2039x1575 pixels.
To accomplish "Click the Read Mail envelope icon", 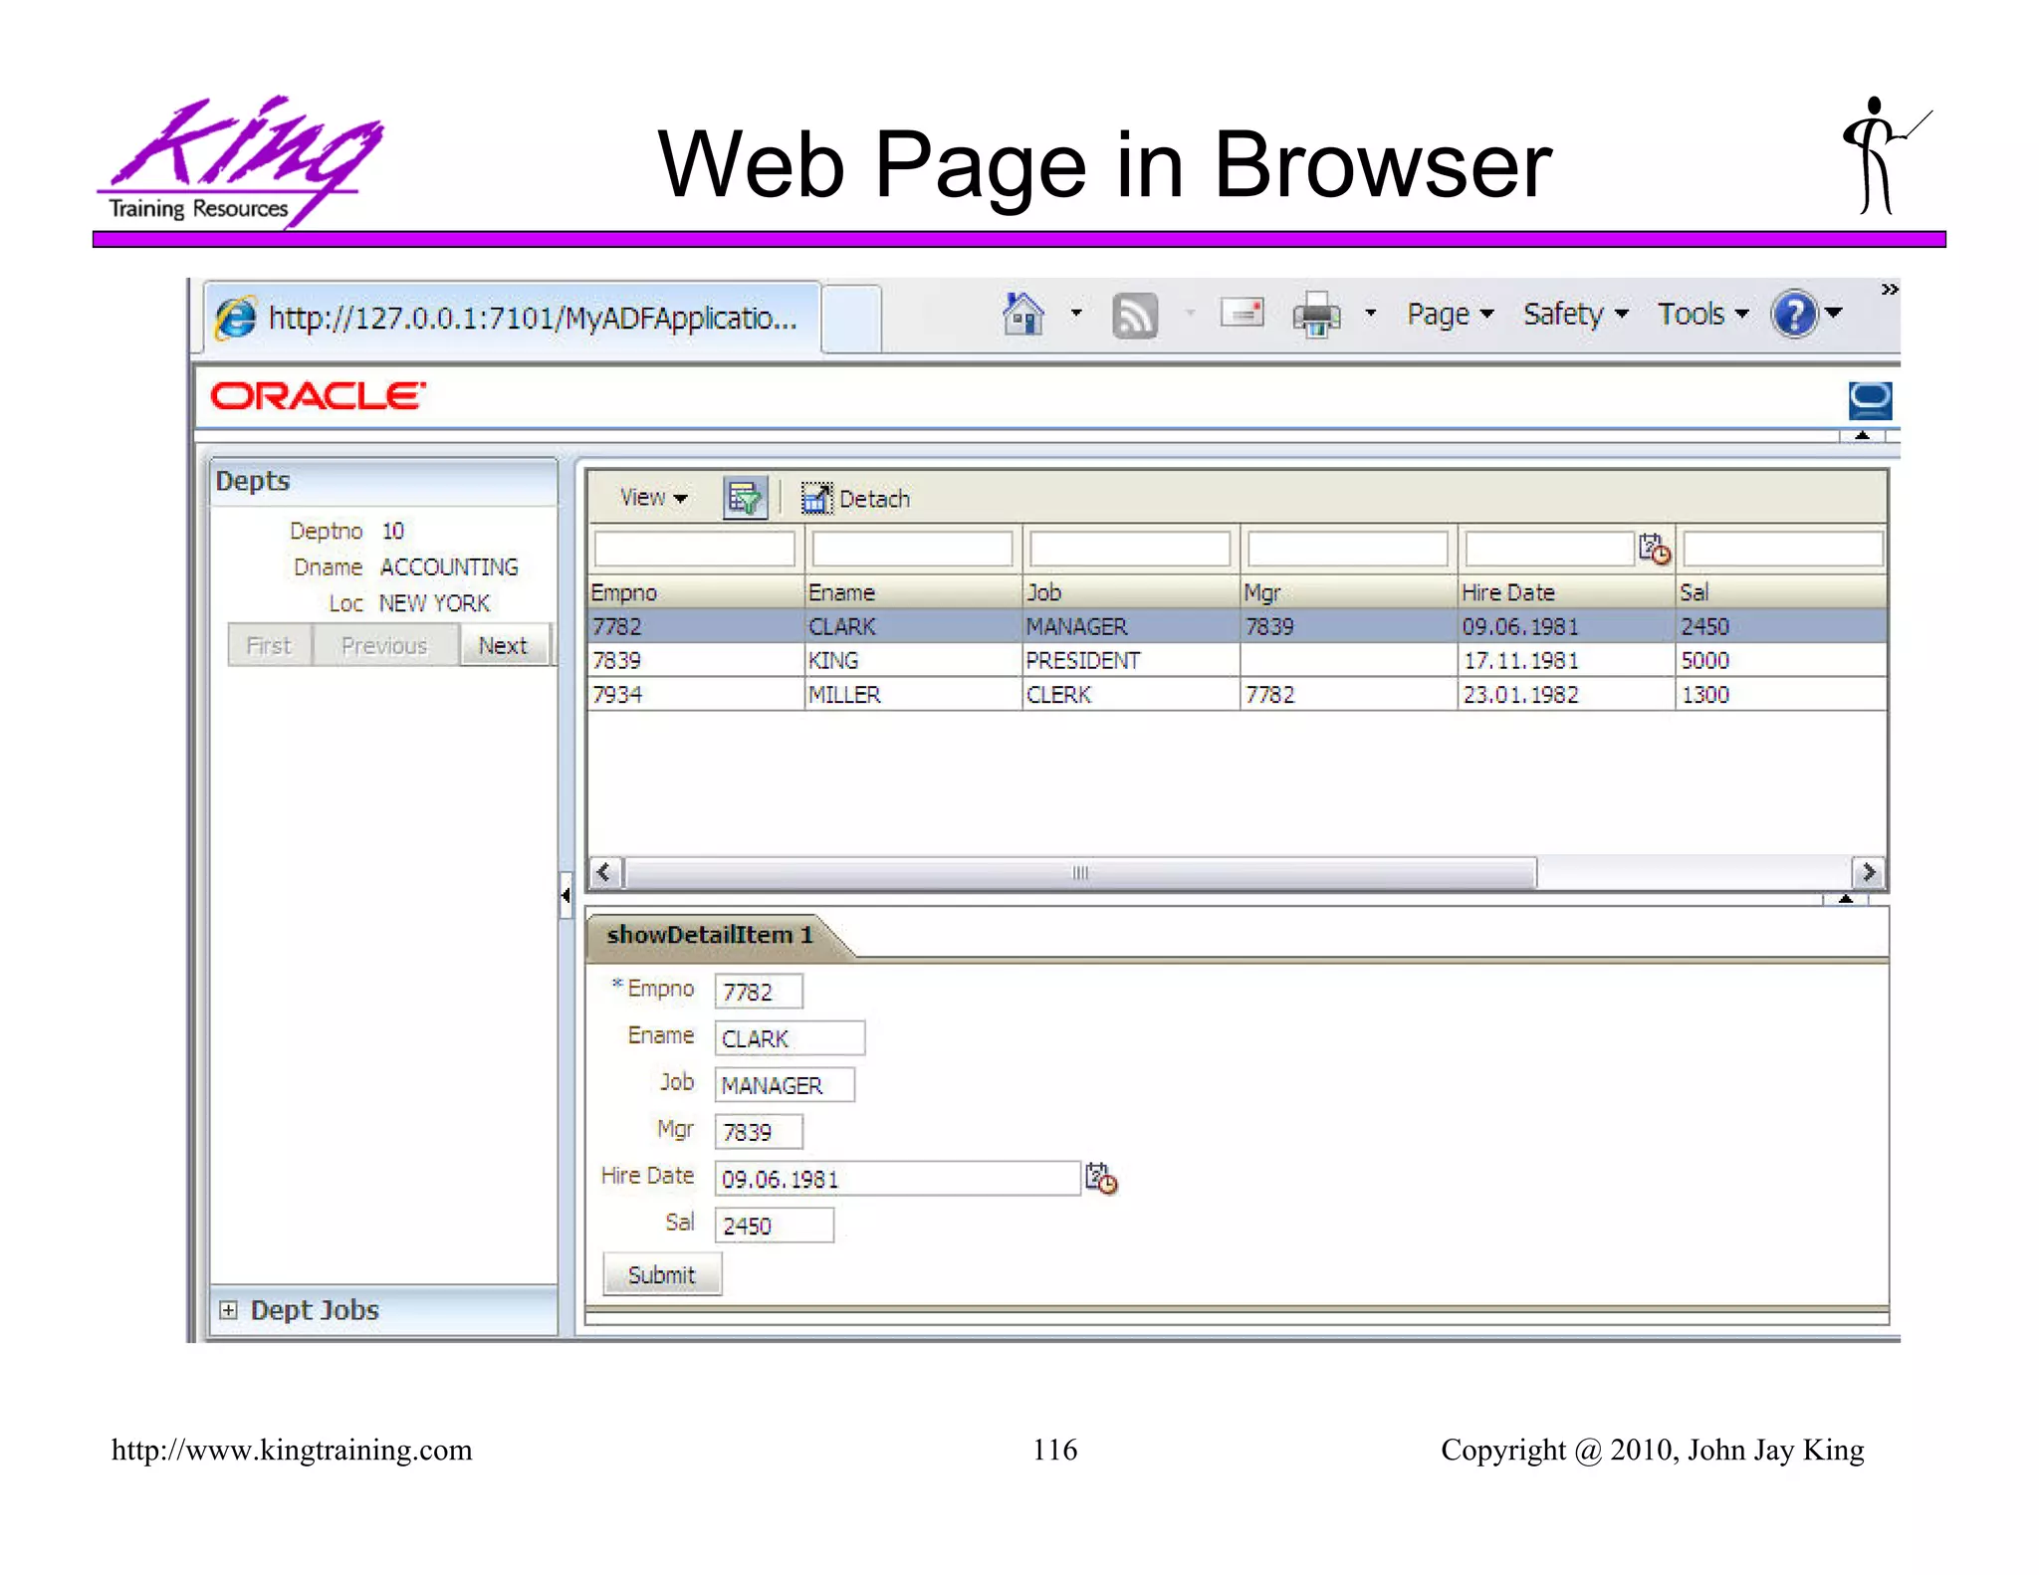I will 1242,313.
